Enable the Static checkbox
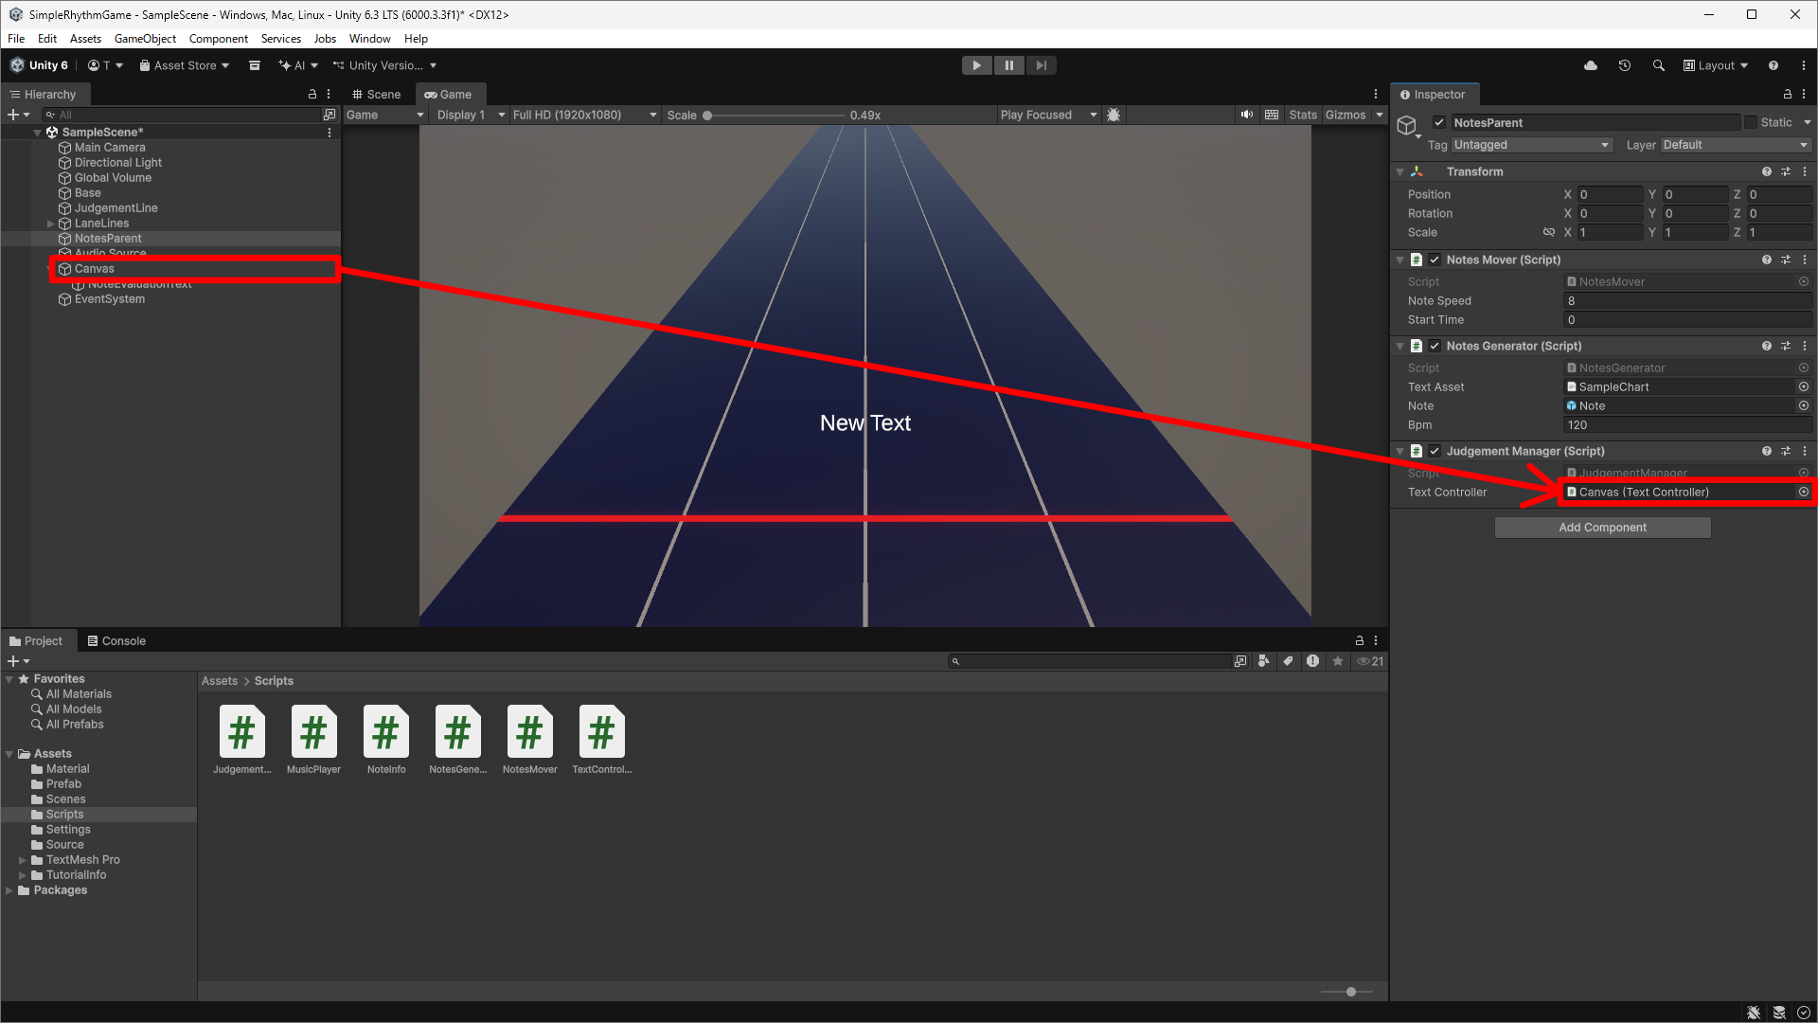Screen dimensions: 1818x1023 pyautogui.click(x=1751, y=122)
